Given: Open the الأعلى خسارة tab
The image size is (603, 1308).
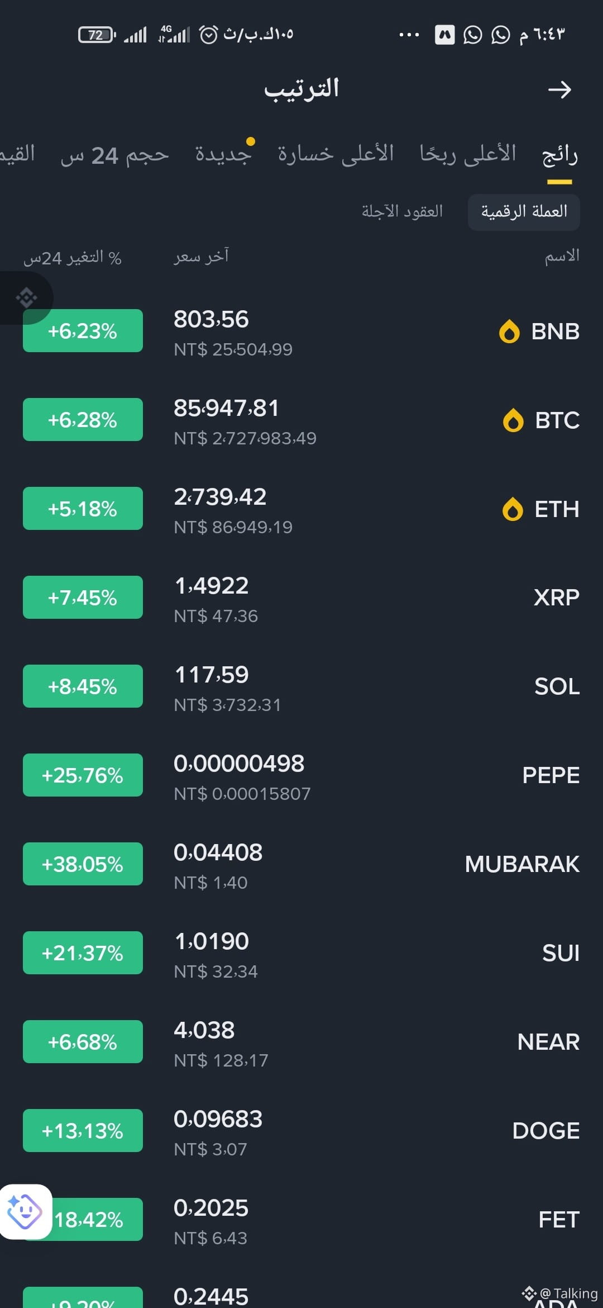Looking at the screenshot, I should (x=336, y=154).
